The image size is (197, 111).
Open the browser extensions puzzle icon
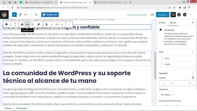pos(180,7)
